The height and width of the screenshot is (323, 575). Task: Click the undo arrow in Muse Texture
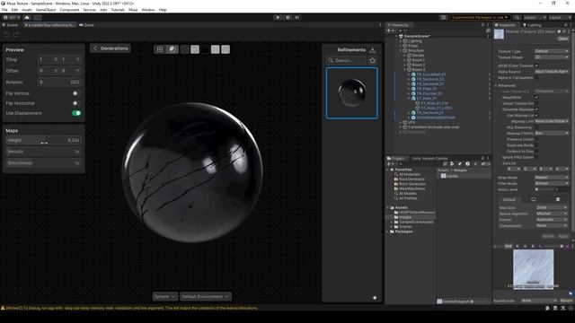6,34
